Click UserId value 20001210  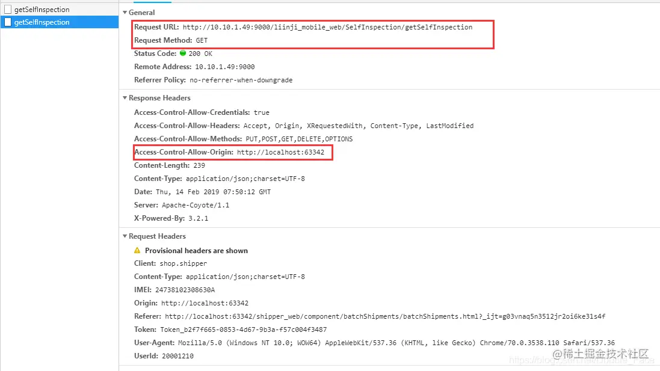pos(177,356)
